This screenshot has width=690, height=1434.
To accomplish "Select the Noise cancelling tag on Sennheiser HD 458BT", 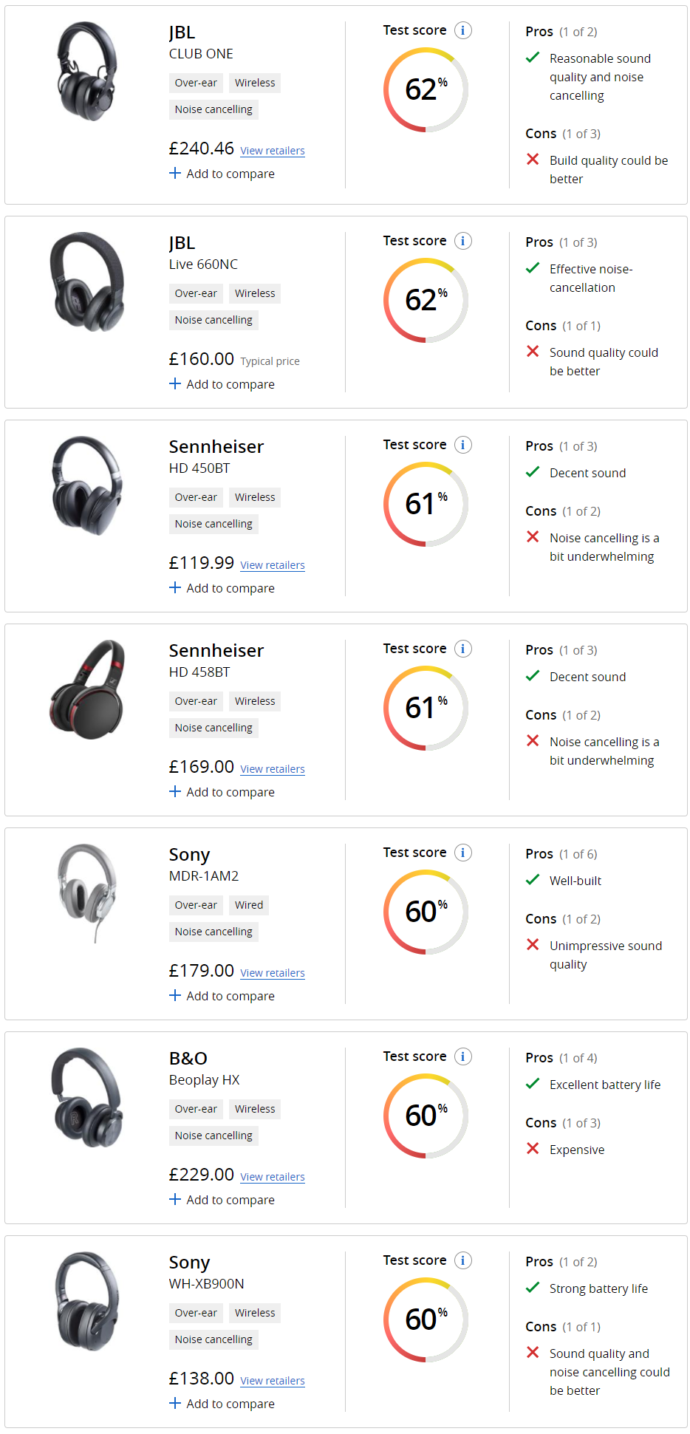I will pos(214,728).
